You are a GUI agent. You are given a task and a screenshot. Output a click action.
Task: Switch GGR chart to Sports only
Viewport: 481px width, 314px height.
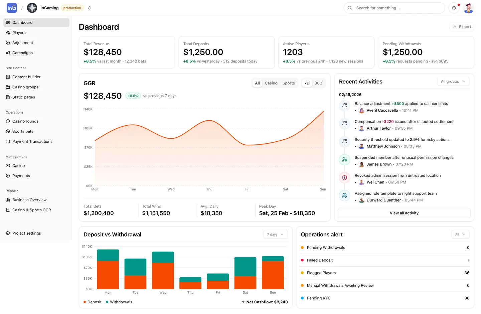pyautogui.click(x=288, y=83)
